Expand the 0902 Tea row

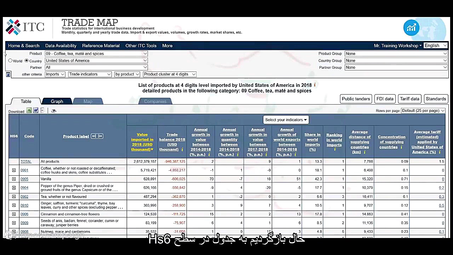point(14,197)
